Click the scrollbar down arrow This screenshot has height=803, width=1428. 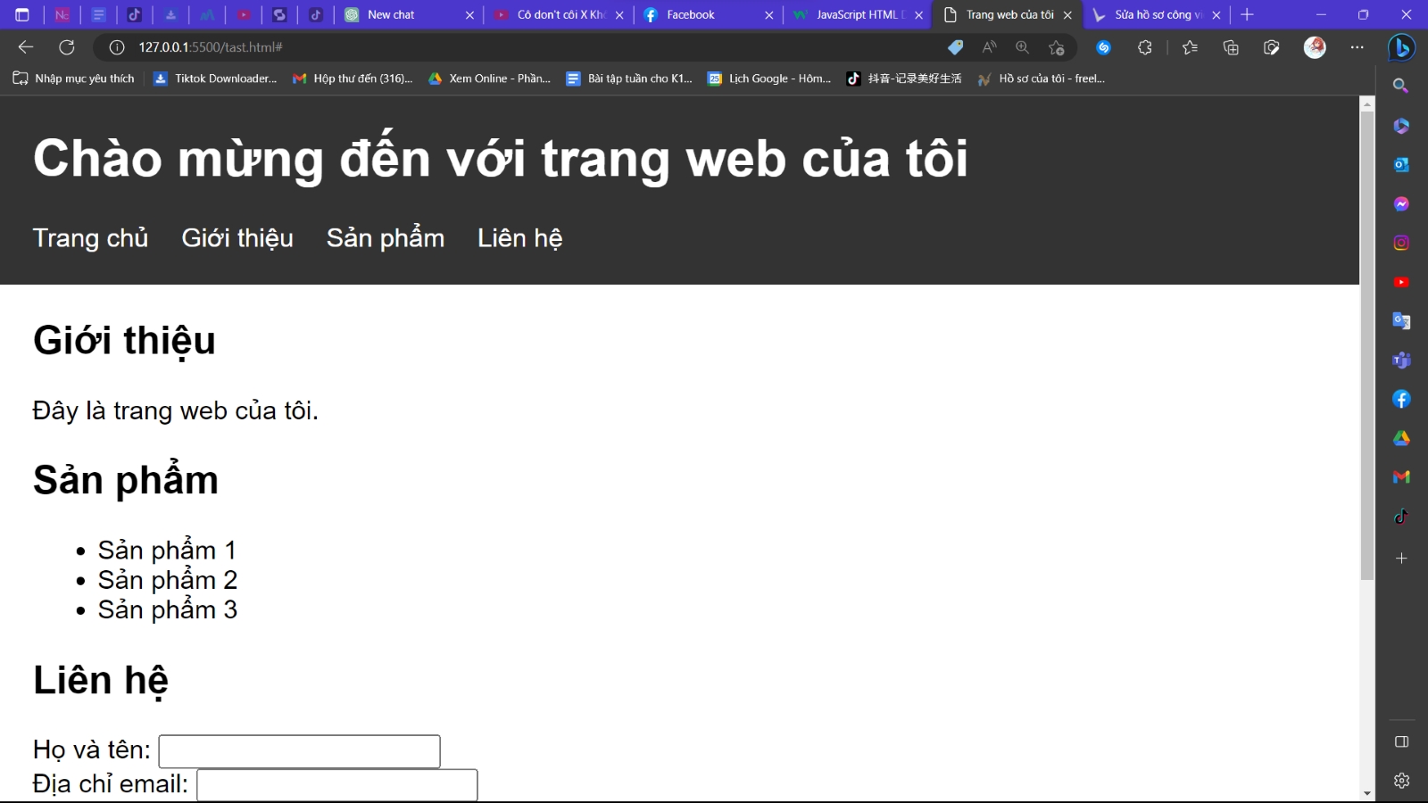pyautogui.click(x=1367, y=793)
